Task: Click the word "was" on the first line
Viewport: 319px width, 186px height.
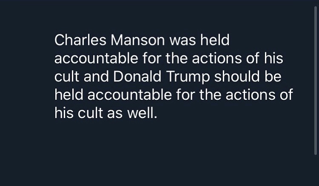Action: tap(182, 41)
